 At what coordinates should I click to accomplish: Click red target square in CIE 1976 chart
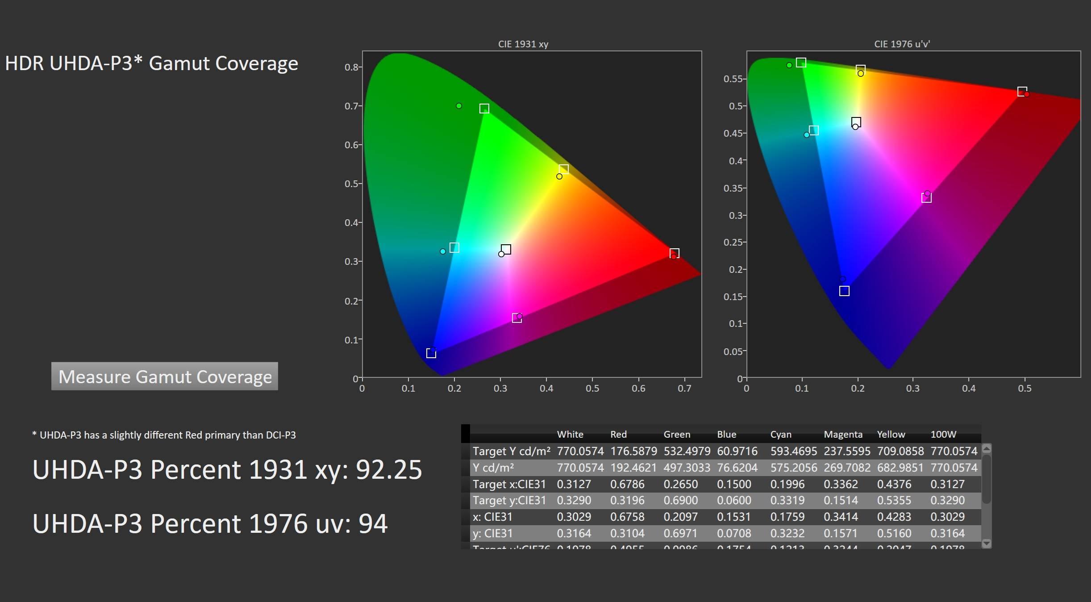click(1022, 92)
